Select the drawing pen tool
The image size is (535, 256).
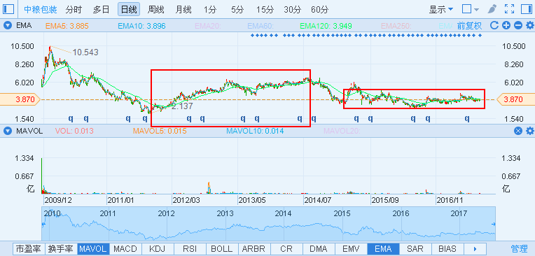point(492,9)
